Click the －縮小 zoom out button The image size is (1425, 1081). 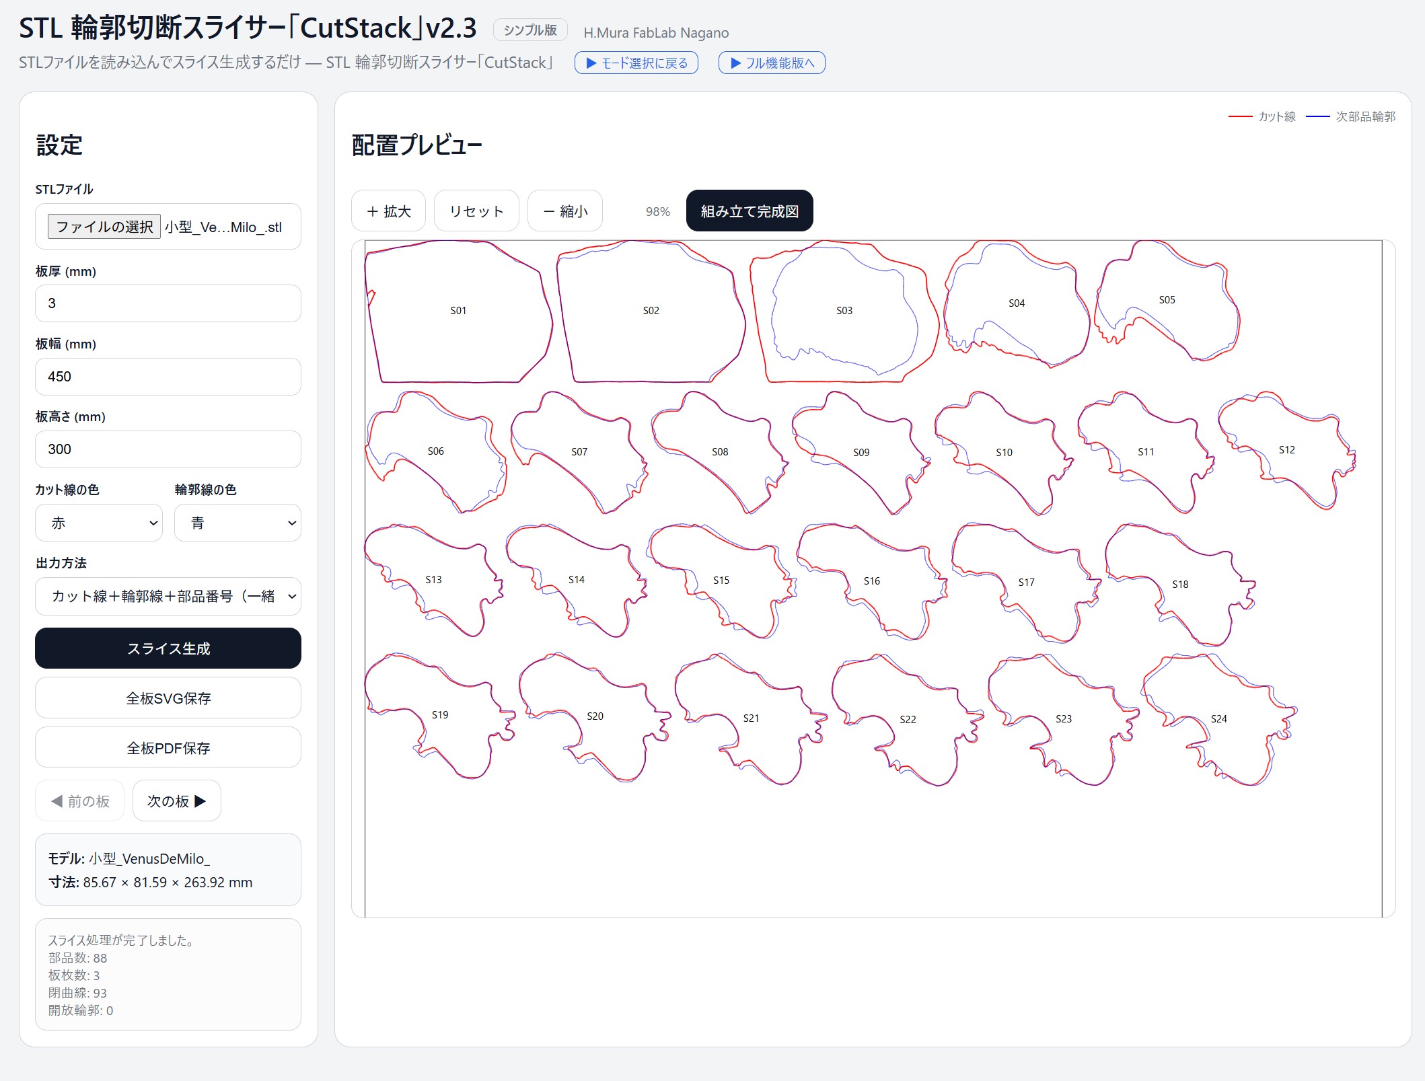tap(564, 211)
